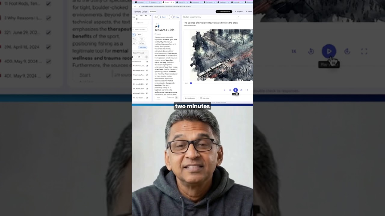The image size is (385, 216).
Task: Filter sources by GDocs
Action: (134, 39)
